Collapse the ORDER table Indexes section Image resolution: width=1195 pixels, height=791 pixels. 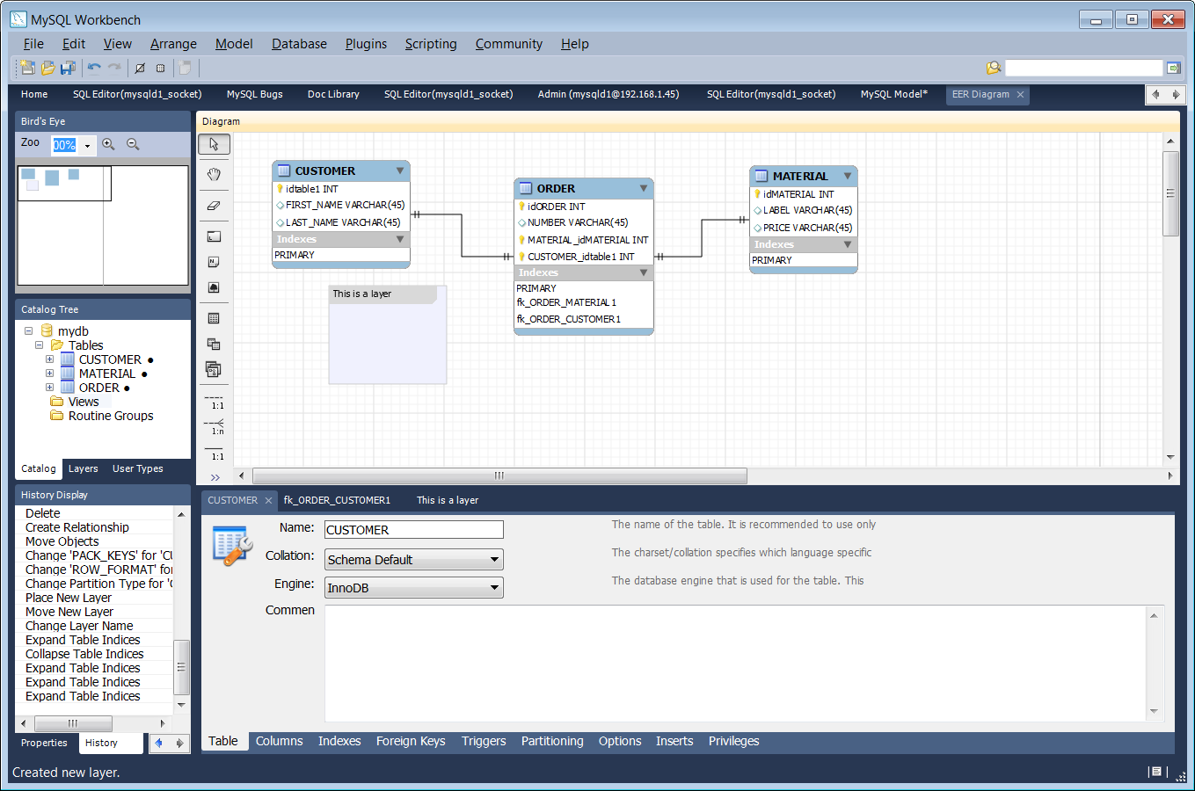[x=644, y=272]
